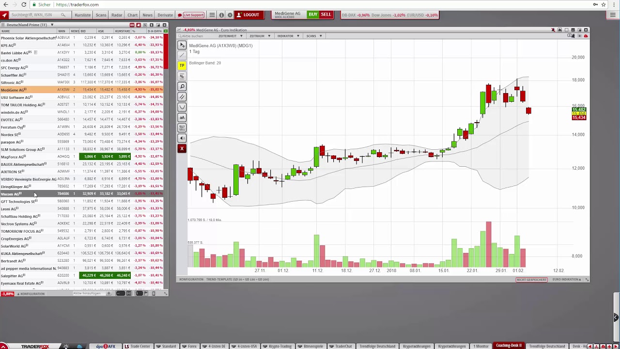The width and height of the screenshot is (620, 349).
Task: Switch to the TraderChat tab
Action: coord(341,346)
